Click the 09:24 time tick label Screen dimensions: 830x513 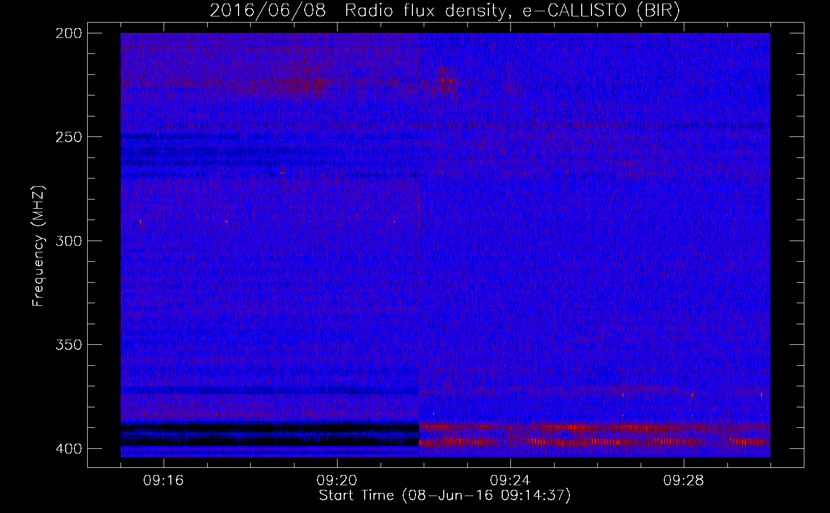pos(510,481)
